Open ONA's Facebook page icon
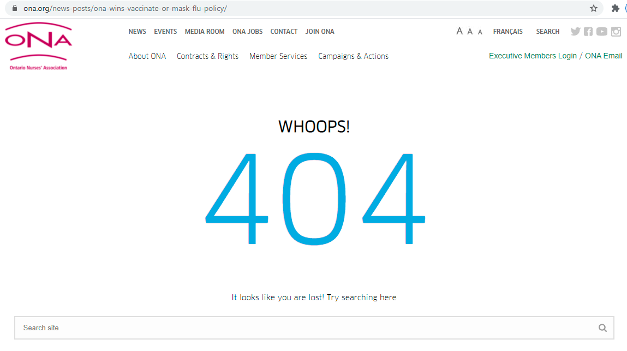This screenshot has height=351, width=627. (x=588, y=32)
